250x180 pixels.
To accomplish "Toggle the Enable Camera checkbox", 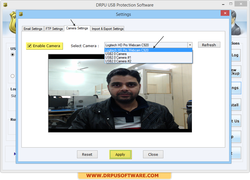I will point(30,46).
